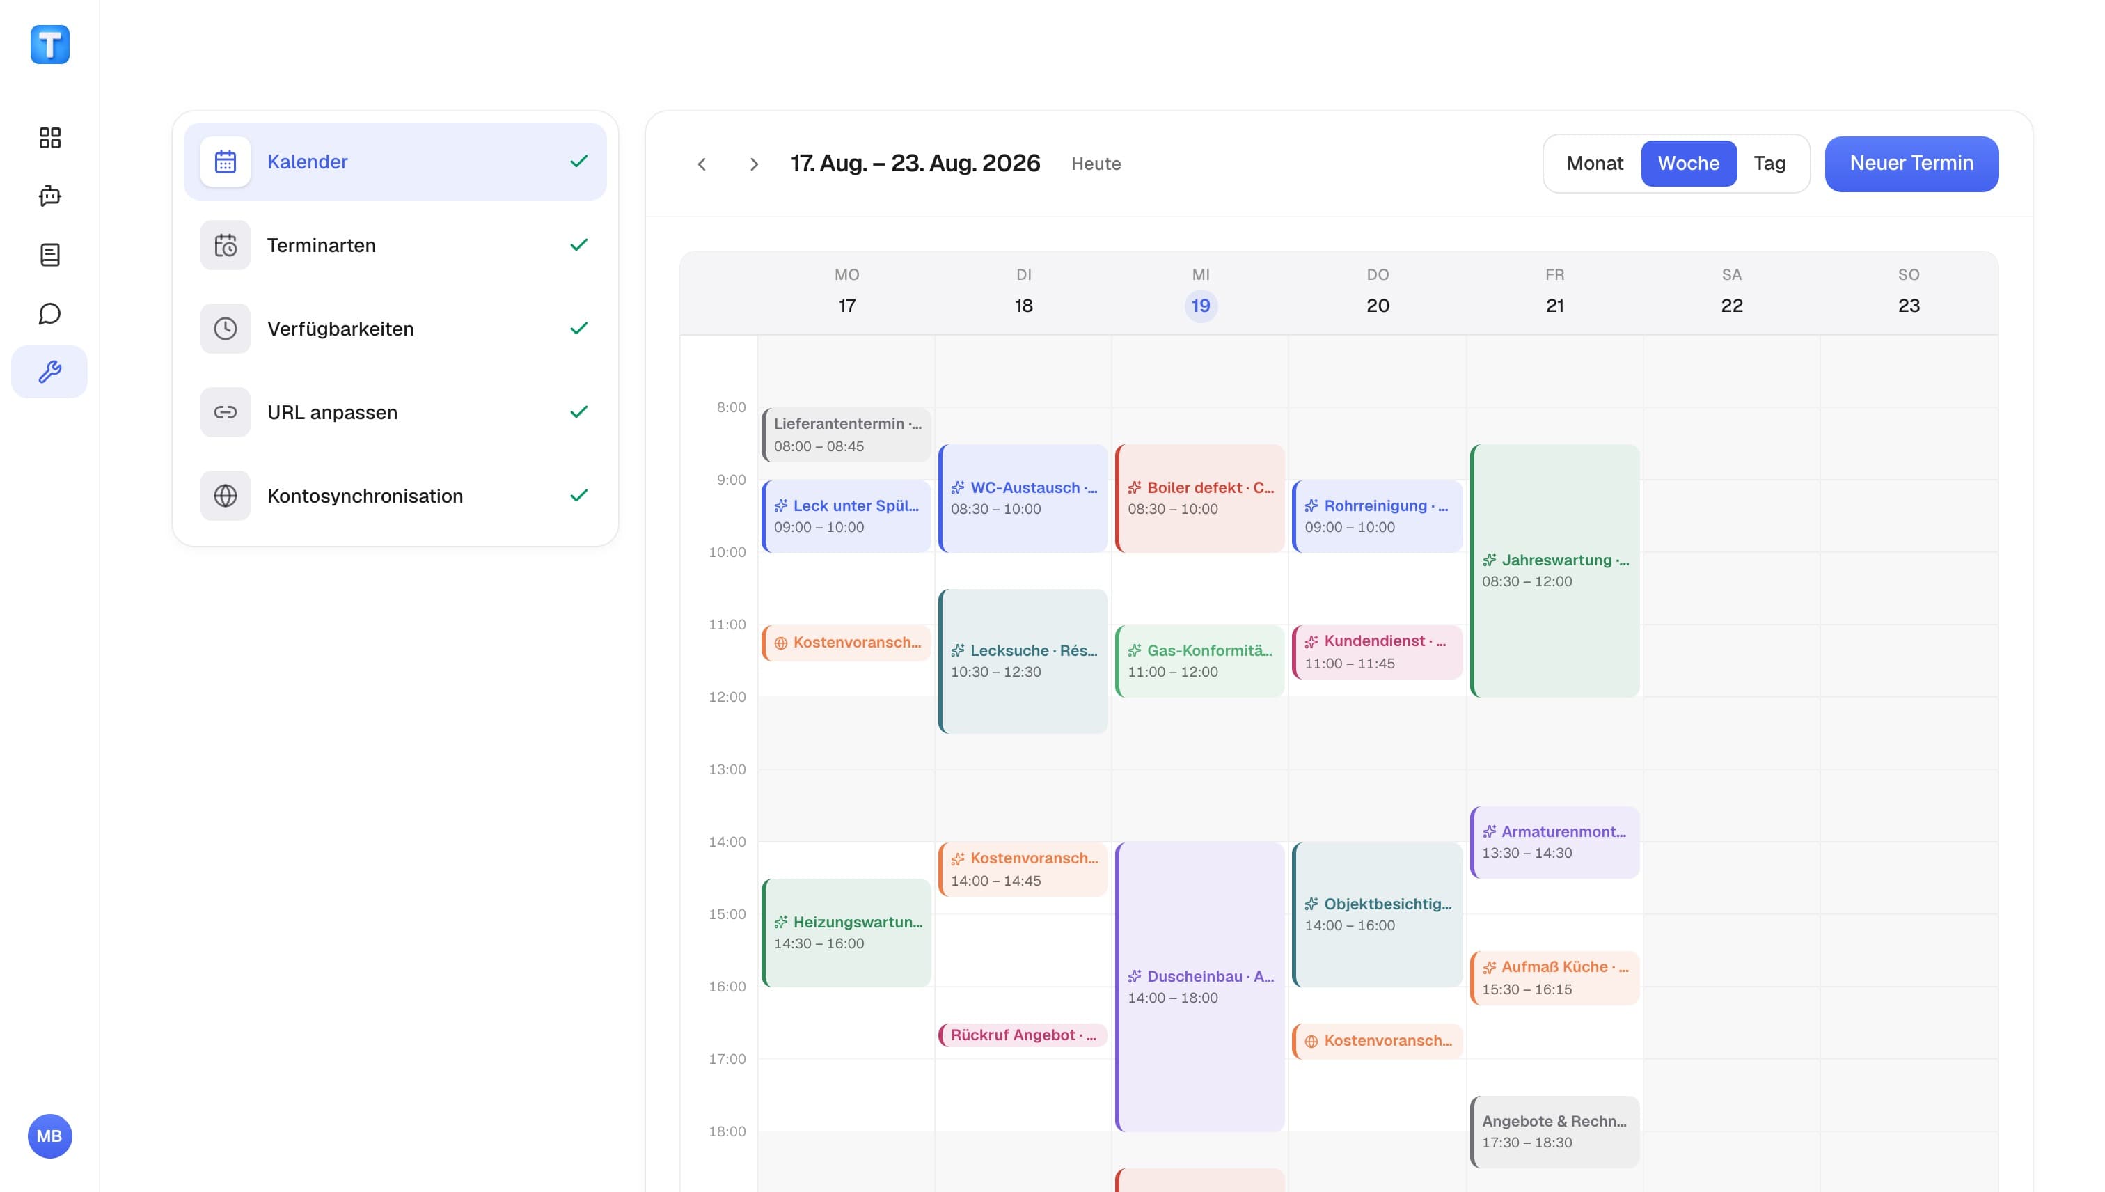This screenshot has height=1192, width=2105.
Task: Open the robot assistant icon in sidebar
Action: (x=50, y=196)
